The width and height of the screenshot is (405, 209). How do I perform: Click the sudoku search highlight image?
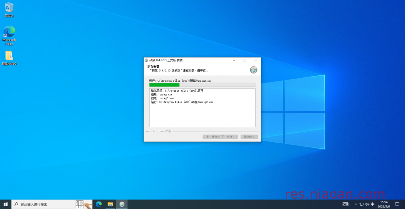pos(83,204)
